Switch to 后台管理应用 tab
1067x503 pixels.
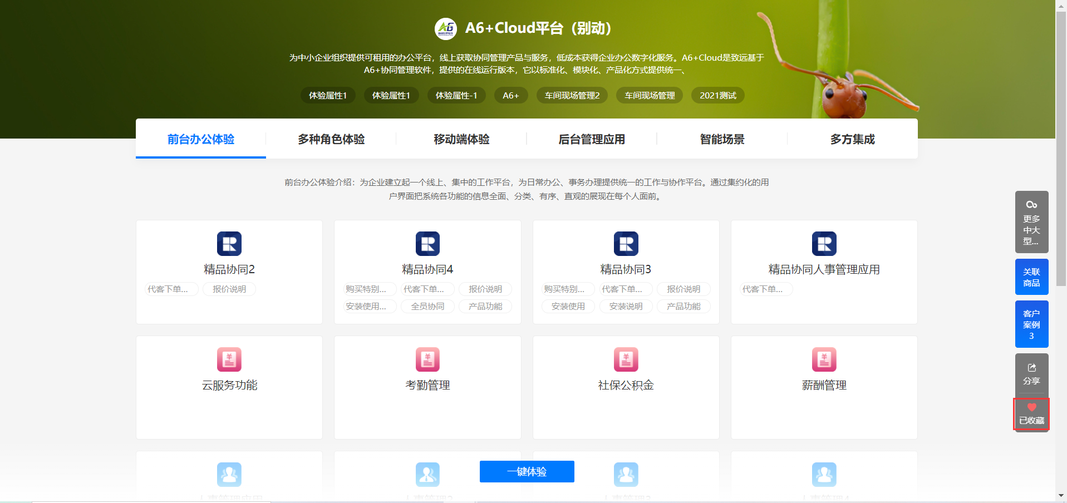pyautogui.click(x=592, y=139)
